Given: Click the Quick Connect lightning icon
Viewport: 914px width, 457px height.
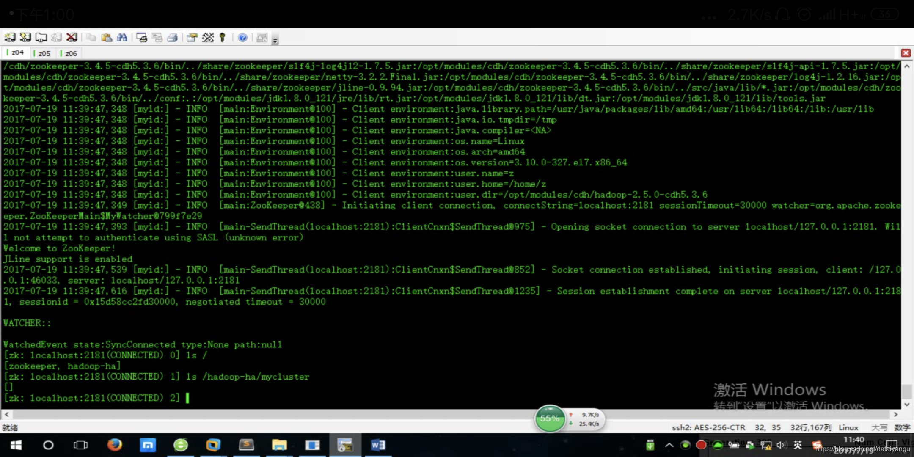Looking at the screenshot, I should tap(25, 38).
